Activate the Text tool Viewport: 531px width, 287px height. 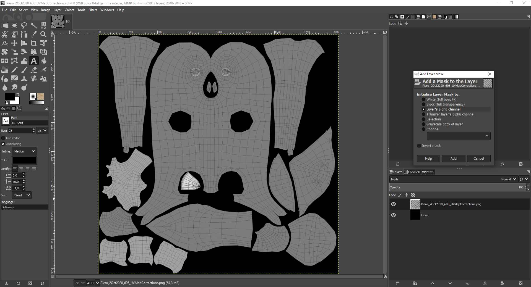pos(34,61)
